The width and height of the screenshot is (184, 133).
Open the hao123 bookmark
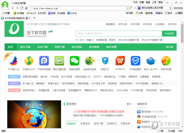31,13
